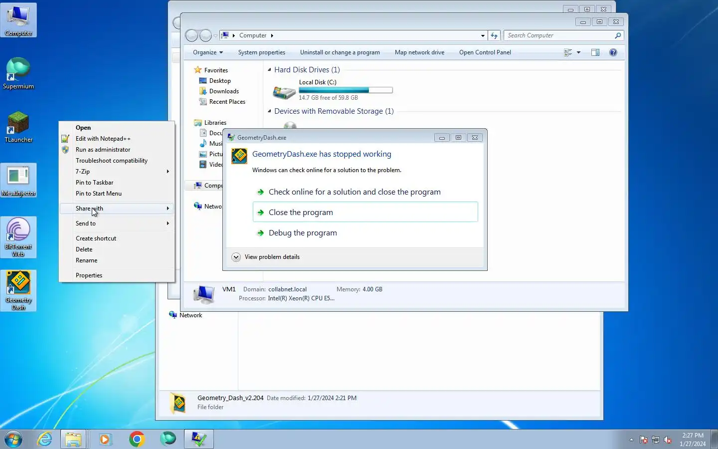Change your view icon in toolbar
The height and width of the screenshot is (449, 718).
click(568, 52)
